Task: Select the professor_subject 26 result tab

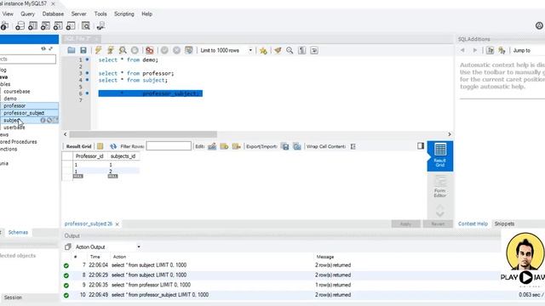Action: [89, 224]
